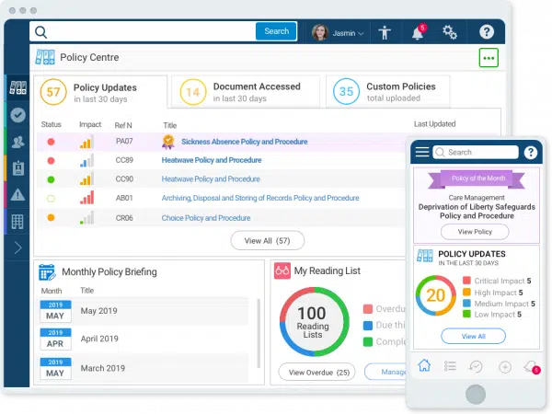Open notifications bell in desktop header
The width and height of the screenshot is (552, 414).
[418, 32]
